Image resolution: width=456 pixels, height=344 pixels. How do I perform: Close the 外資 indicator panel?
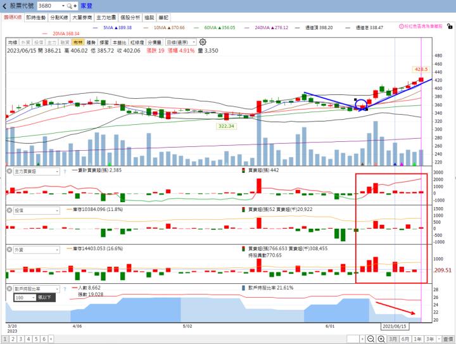pos(9,250)
